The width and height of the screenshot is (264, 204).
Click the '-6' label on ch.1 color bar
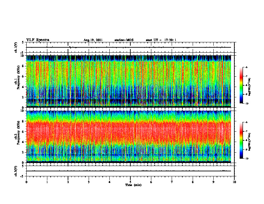click(x=246, y=67)
